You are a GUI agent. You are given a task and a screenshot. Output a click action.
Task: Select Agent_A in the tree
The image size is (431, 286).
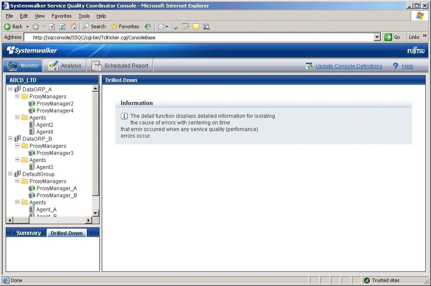pyautogui.click(x=46, y=210)
